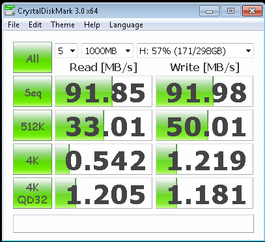Open the Theme menu
The image size is (265, 242).
(63, 25)
